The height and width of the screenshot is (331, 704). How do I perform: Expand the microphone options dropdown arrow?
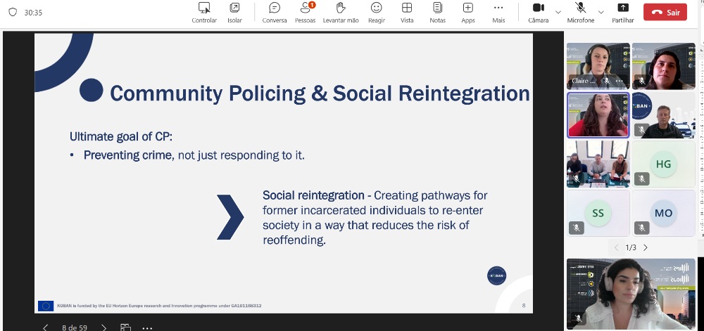point(601,12)
